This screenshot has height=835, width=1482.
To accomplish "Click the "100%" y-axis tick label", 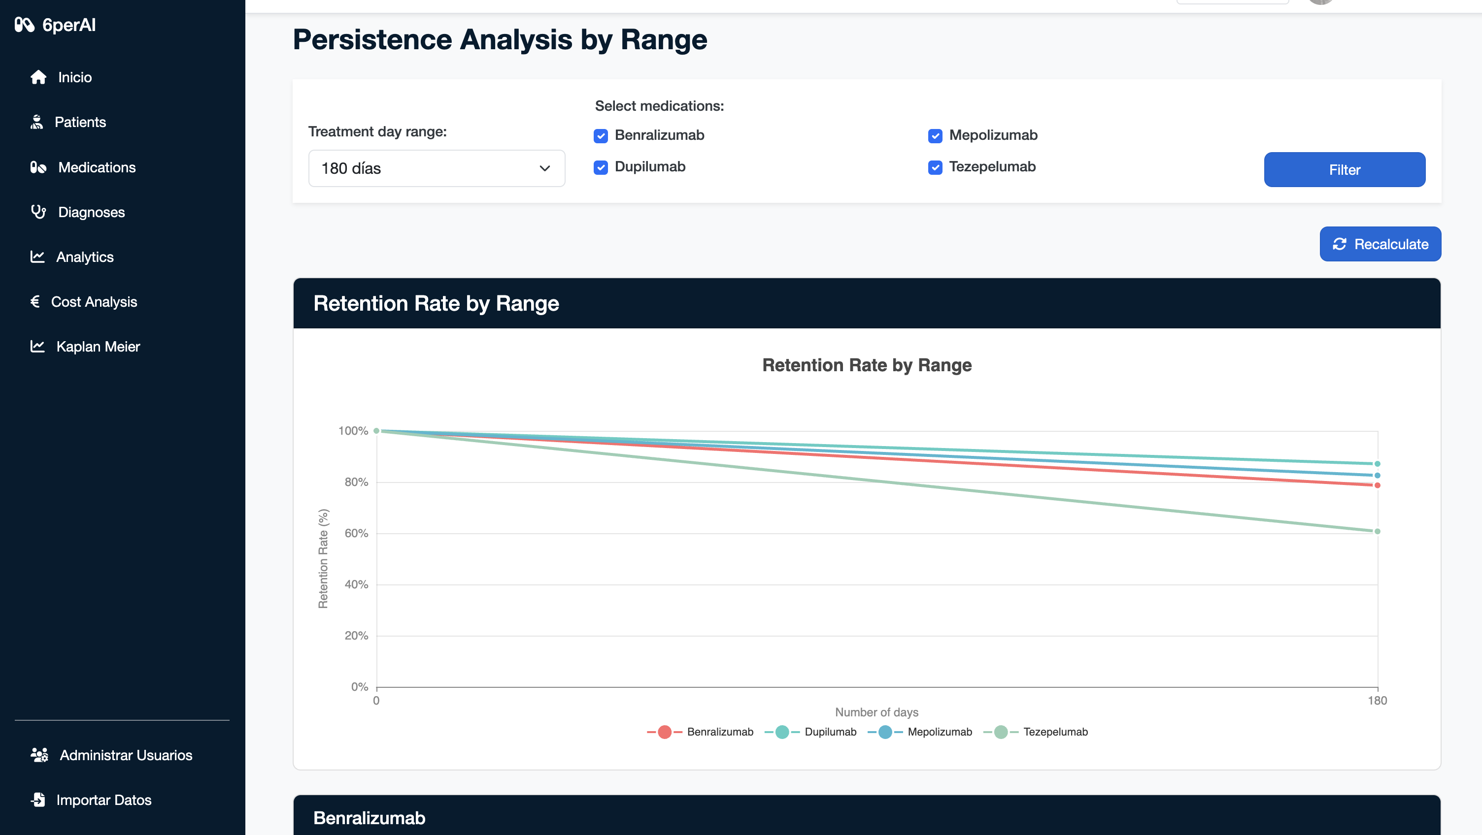I will pyautogui.click(x=353, y=431).
